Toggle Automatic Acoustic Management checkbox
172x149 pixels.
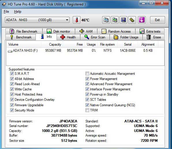87,74
